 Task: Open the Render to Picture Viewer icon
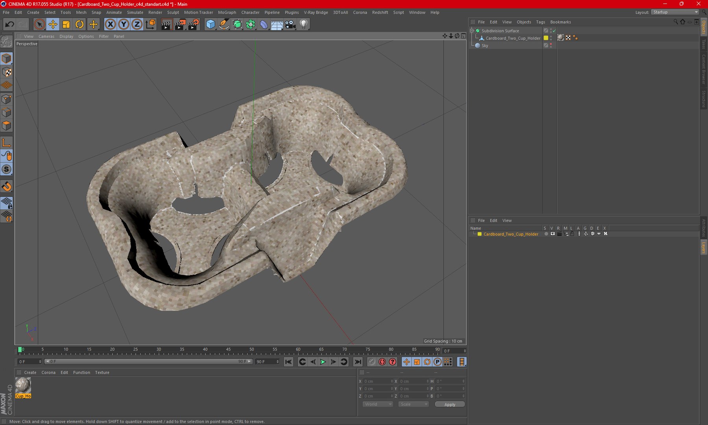click(180, 24)
